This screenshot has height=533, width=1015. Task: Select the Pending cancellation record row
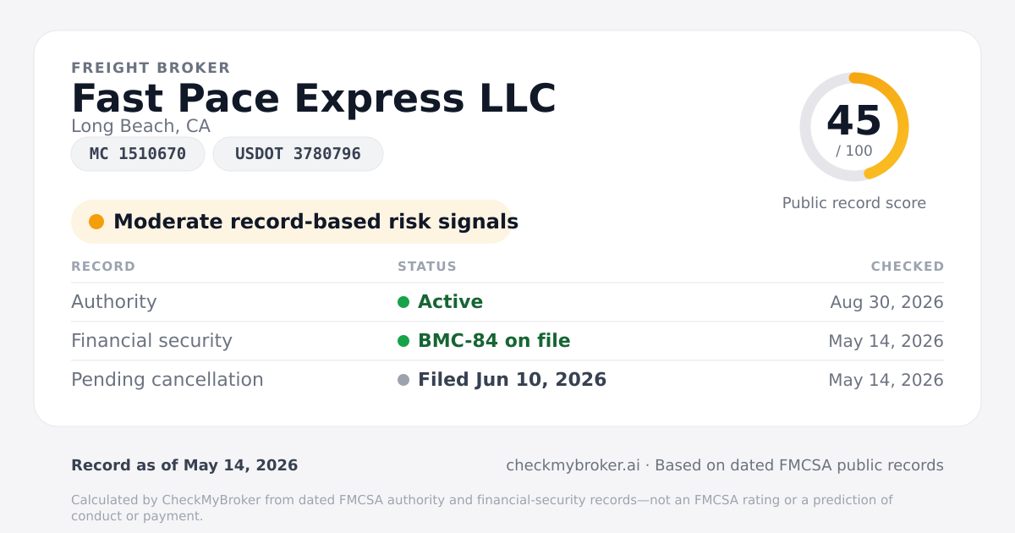(507, 380)
